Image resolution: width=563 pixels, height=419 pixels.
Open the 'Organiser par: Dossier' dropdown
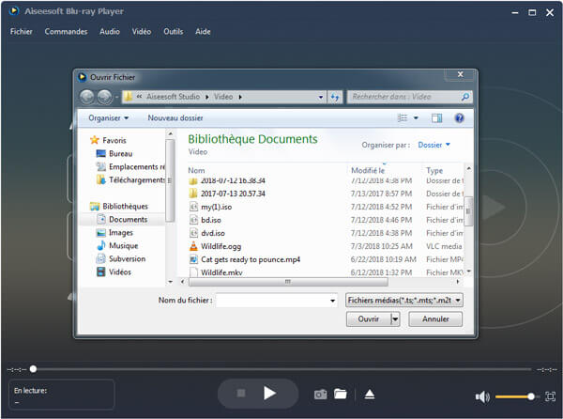[434, 145]
